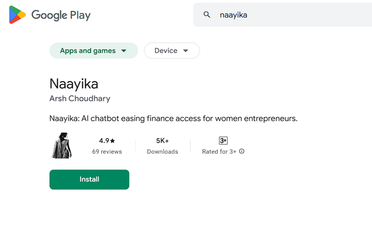Click the Naayika app icon thumbnail
The width and height of the screenshot is (372, 227).
point(62,145)
